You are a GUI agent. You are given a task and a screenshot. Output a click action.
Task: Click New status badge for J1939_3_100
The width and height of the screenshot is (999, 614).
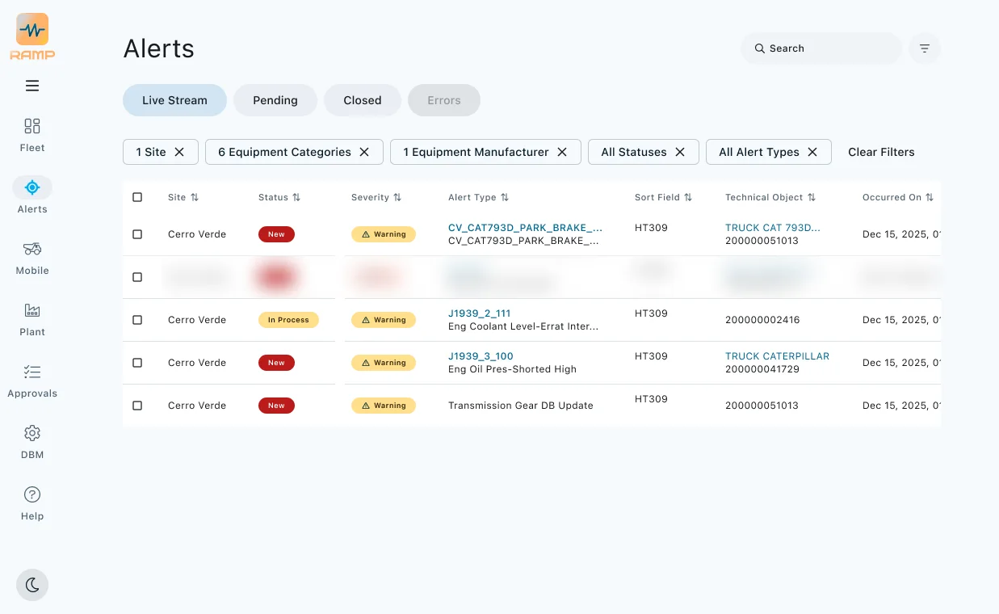click(276, 363)
